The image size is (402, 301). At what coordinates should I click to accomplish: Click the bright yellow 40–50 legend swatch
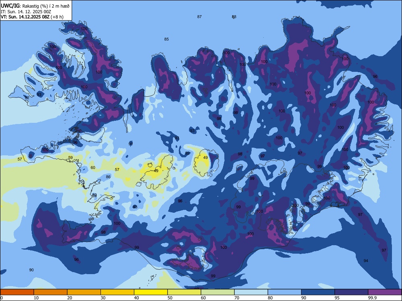point(151,292)
